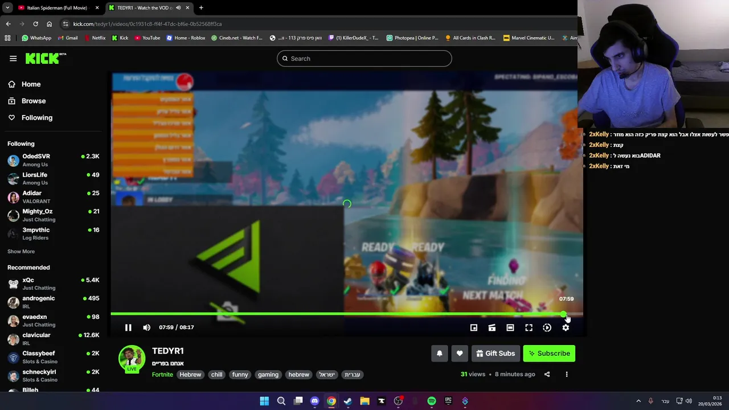Open Classybeef recommended channel
The image size is (729, 410).
54,357
